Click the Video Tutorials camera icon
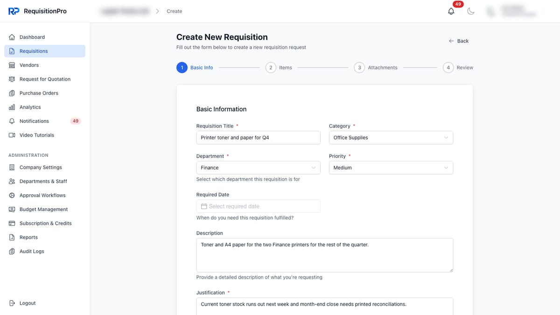This screenshot has height=315, width=560. point(12,135)
